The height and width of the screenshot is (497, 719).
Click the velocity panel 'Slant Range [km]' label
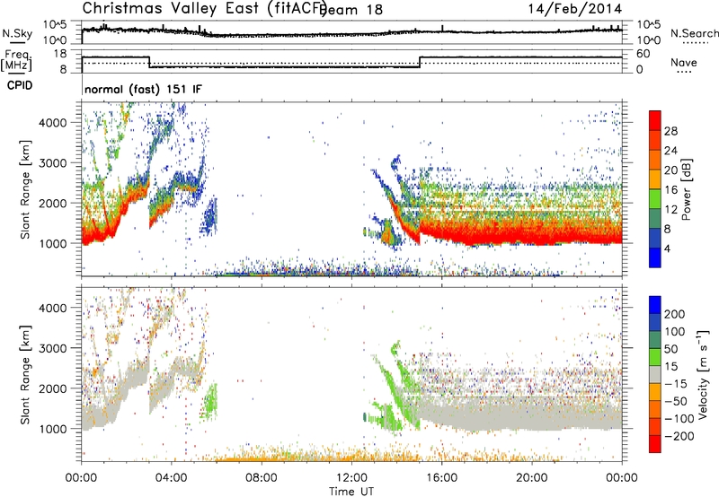coord(25,375)
